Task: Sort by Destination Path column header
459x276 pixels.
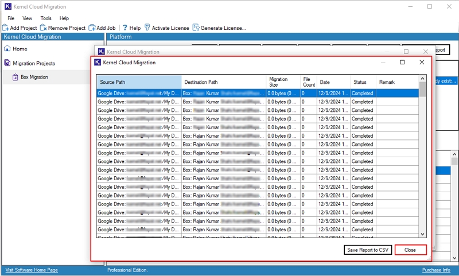Action: point(224,82)
